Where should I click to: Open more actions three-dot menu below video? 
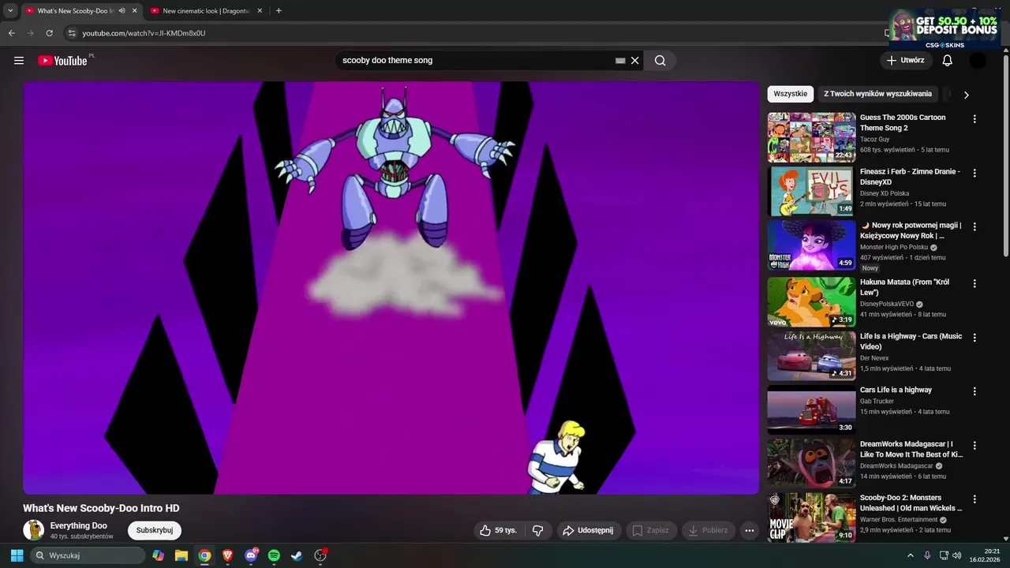coord(750,531)
